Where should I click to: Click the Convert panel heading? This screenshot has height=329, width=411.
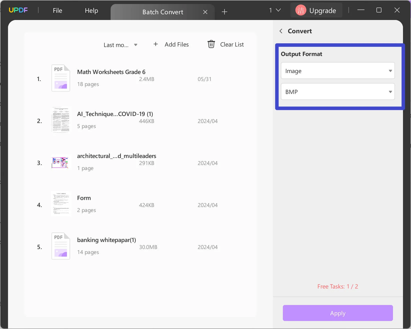pyautogui.click(x=300, y=31)
